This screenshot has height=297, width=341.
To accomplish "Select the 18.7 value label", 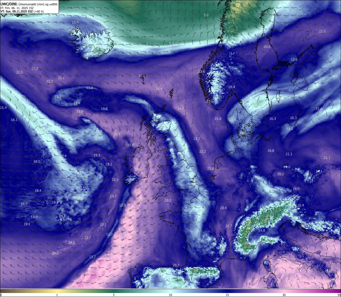I will [x=55, y=202].
